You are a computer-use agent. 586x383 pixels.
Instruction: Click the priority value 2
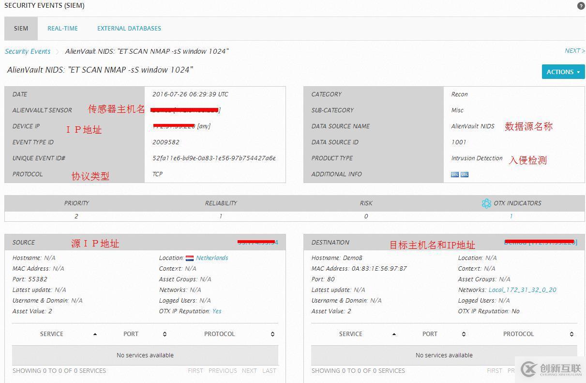click(76, 216)
